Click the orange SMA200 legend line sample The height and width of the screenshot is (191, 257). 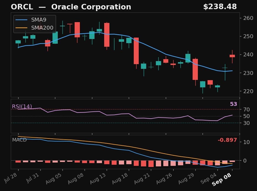point(22,28)
